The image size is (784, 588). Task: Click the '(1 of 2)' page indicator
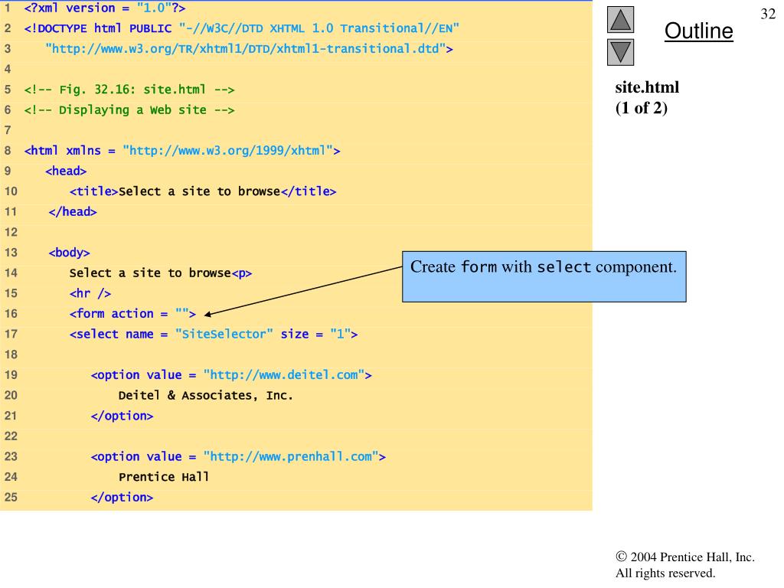coord(642,108)
